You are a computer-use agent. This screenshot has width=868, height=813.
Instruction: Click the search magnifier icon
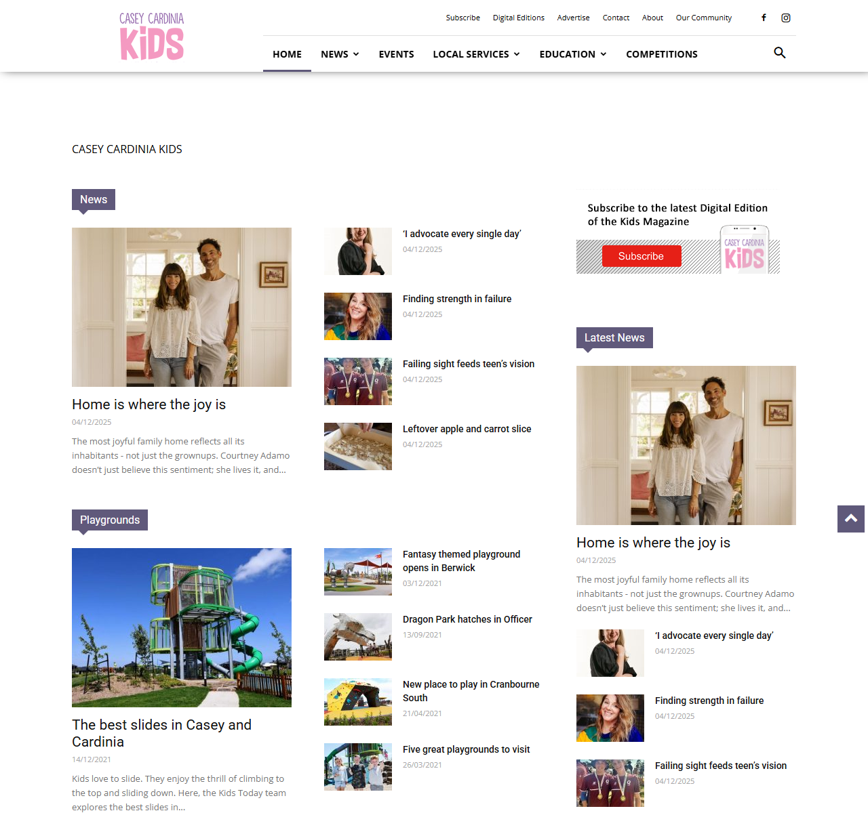pos(780,53)
